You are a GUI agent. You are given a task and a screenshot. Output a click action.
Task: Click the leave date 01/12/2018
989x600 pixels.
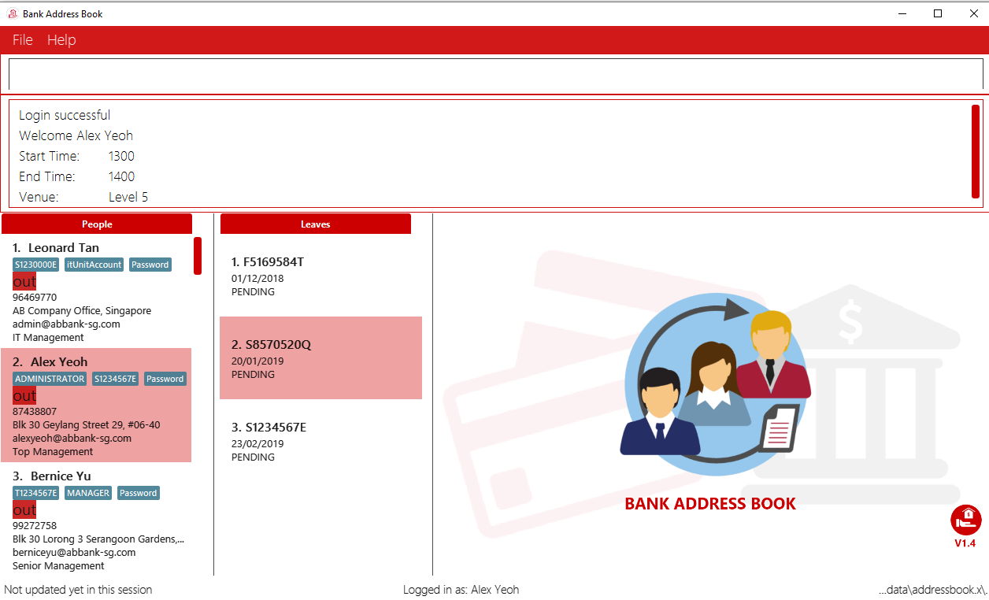click(257, 279)
